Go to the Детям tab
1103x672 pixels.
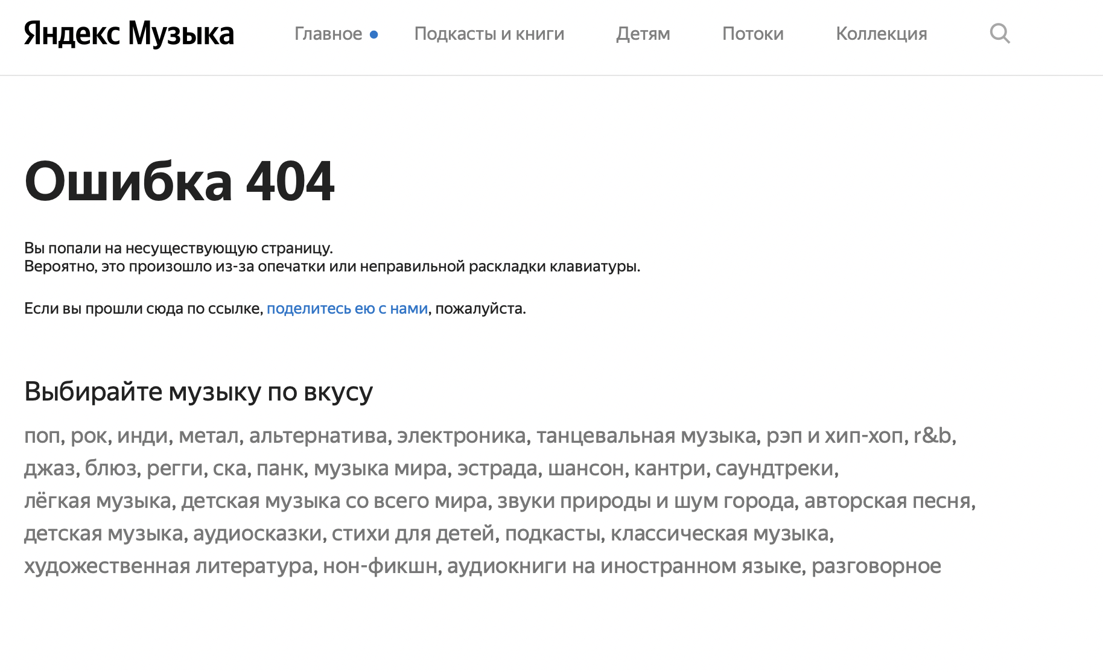[643, 34]
